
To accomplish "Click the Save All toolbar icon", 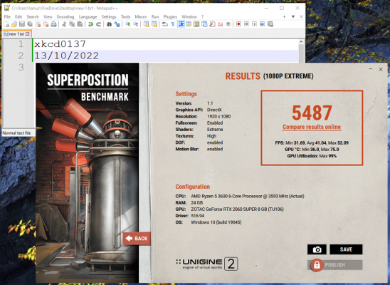I will (x=30, y=24).
